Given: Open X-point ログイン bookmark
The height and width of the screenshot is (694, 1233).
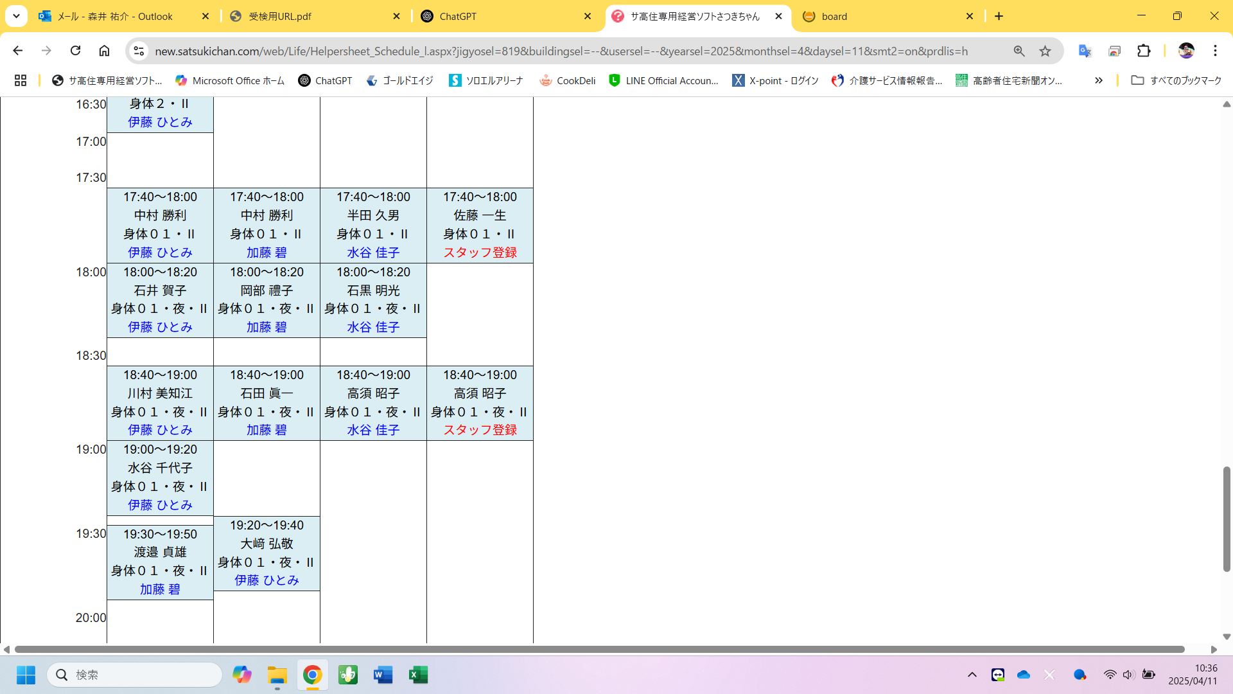Looking at the screenshot, I should (776, 80).
